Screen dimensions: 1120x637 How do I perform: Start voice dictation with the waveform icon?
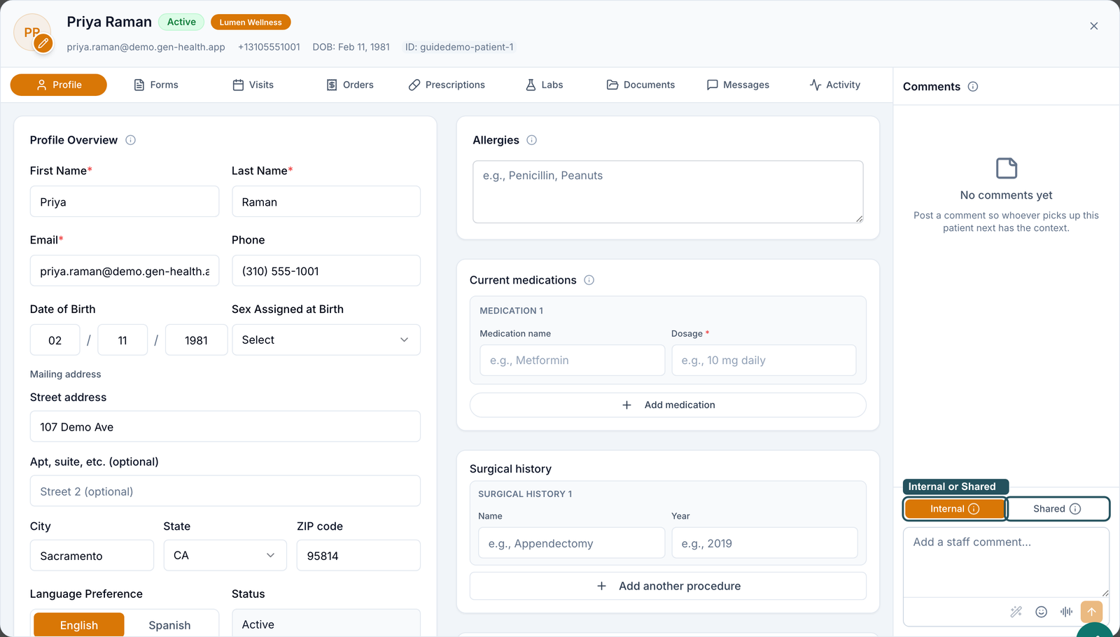1066,612
